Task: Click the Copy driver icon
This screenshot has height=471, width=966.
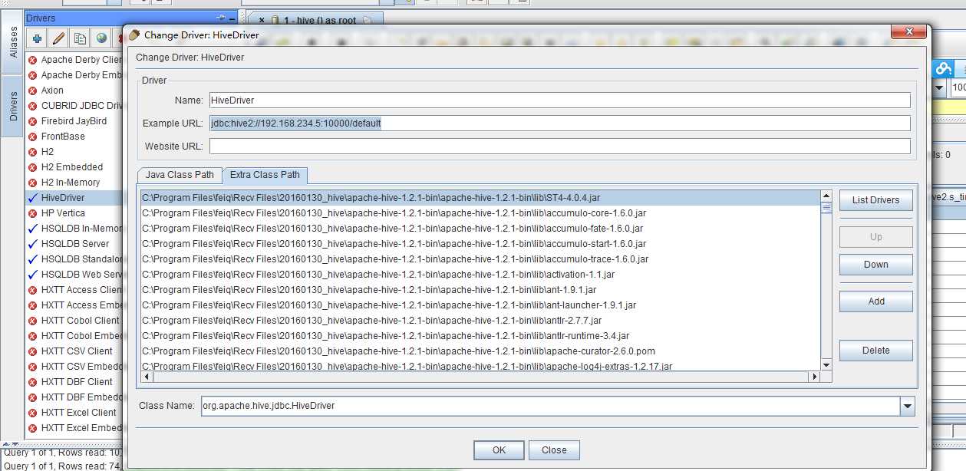Action: [x=80, y=38]
